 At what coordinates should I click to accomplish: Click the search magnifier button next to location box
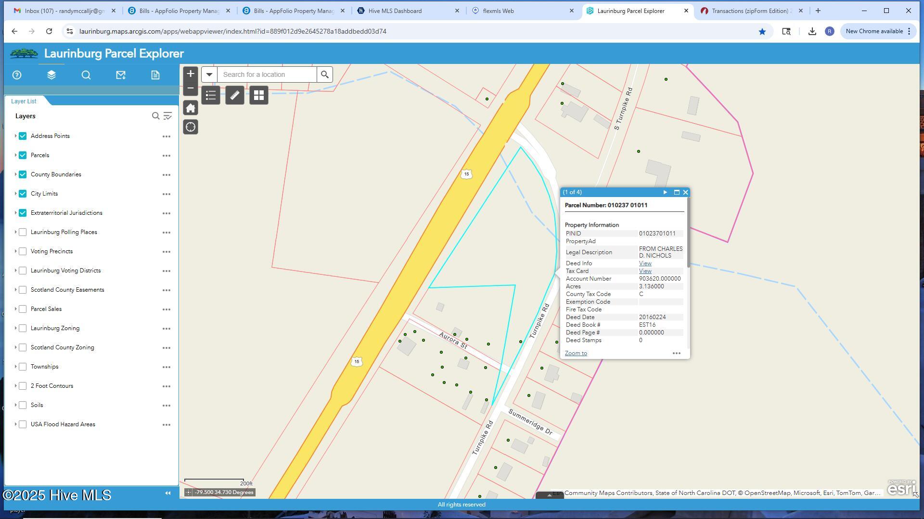click(x=325, y=74)
